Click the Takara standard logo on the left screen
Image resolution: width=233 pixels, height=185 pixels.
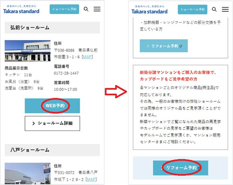[x=21, y=10]
